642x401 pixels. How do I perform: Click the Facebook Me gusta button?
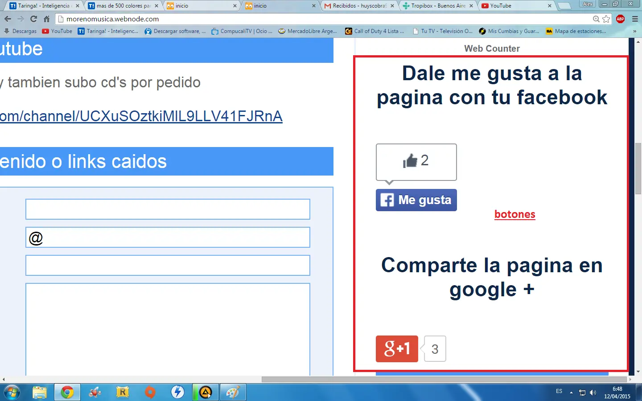[x=416, y=200]
